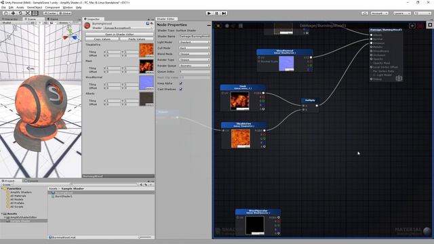This screenshot has height=244, width=434.
Task: Switch to the Console tab
Action: (31, 181)
